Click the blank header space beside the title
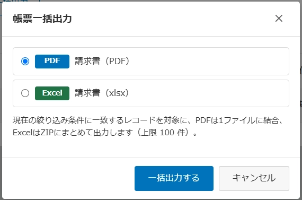The height and width of the screenshot is (200, 302). (x=172, y=19)
